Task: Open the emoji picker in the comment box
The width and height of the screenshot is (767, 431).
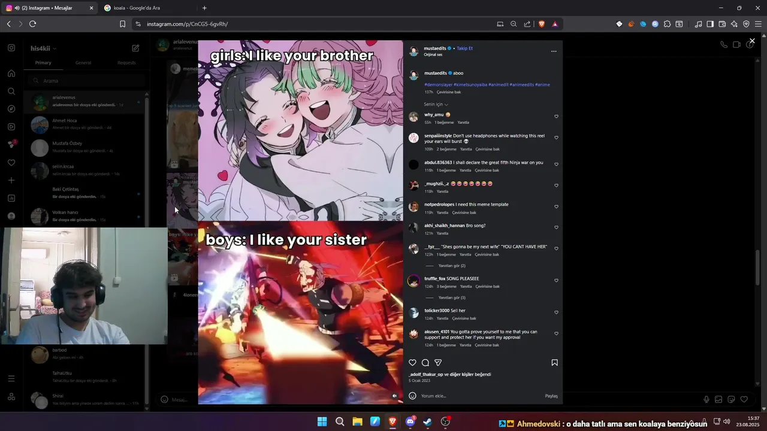Action: (x=412, y=396)
